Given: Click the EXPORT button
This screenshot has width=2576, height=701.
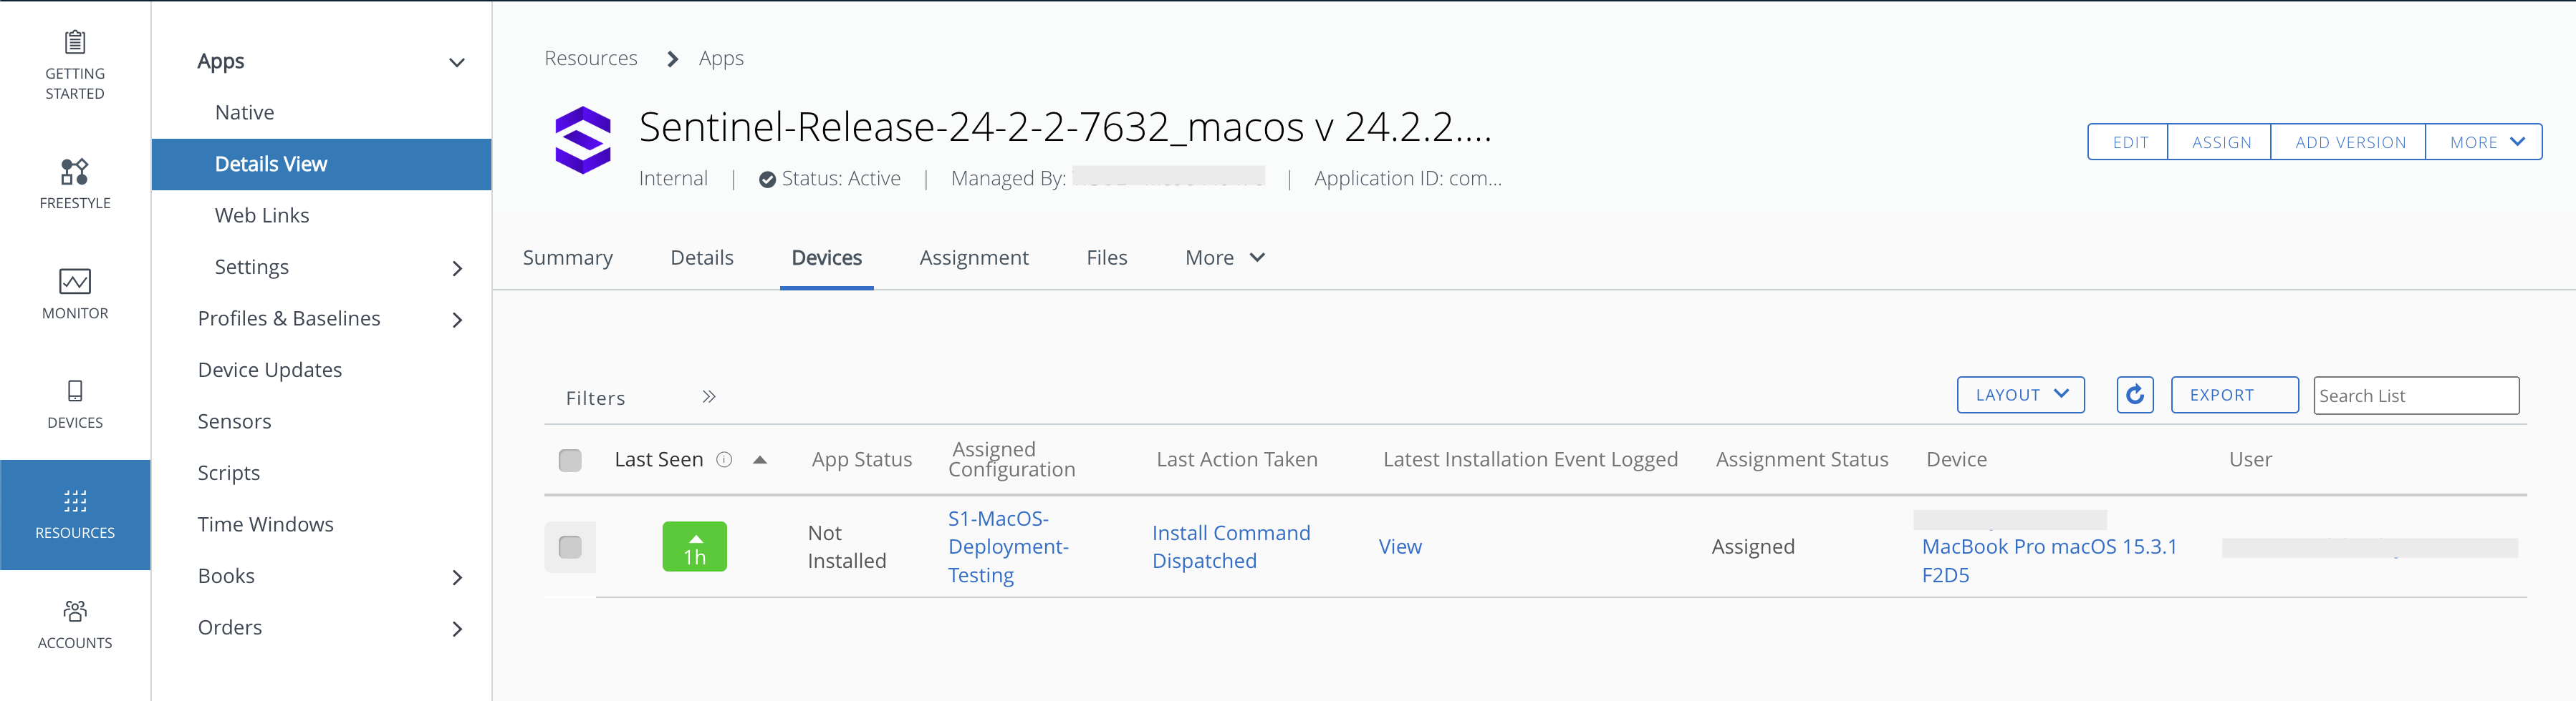Looking at the screenshot, I should pos(2234,394).
